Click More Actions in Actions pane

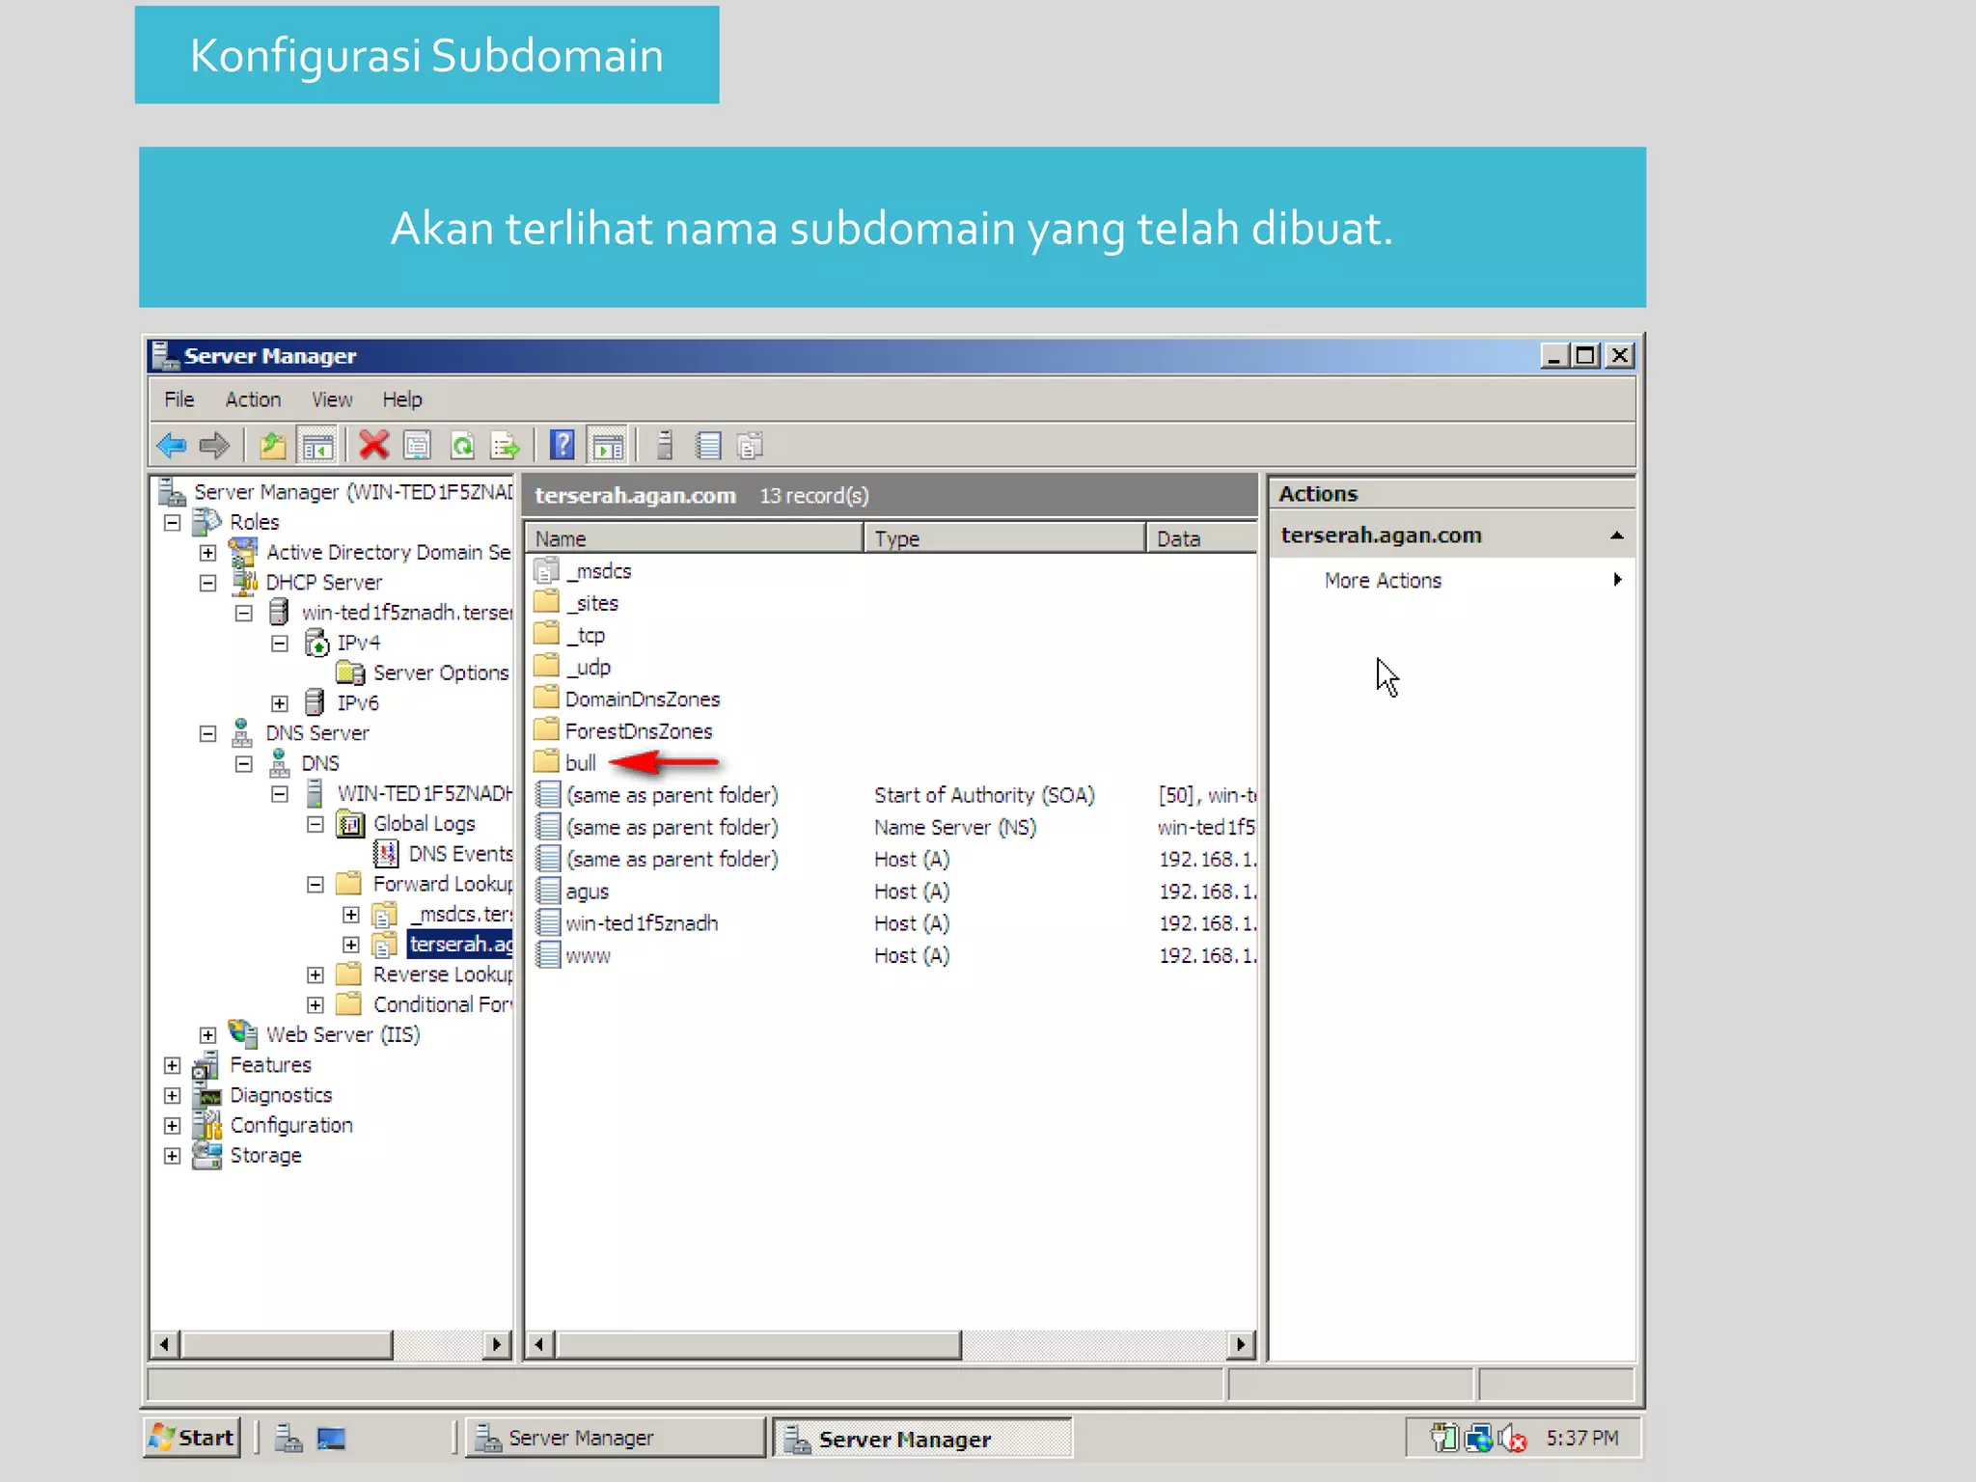1382,581
